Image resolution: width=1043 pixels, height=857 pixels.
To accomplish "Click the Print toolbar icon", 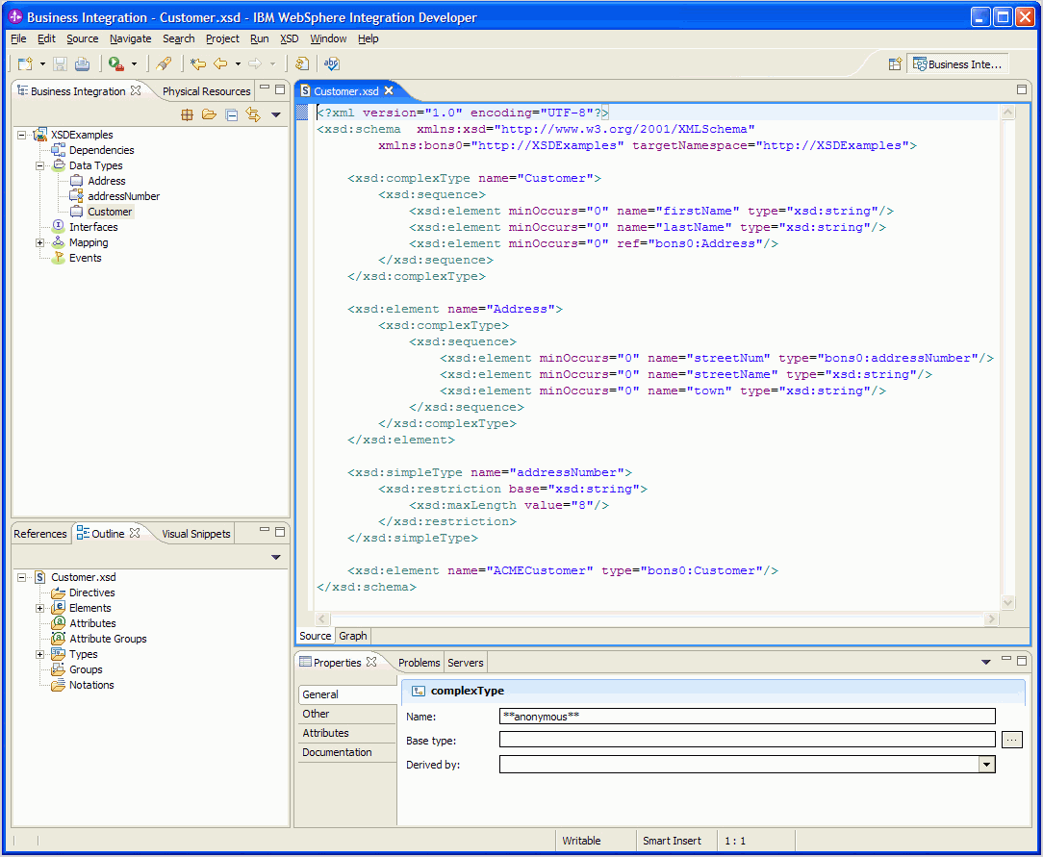I will click(x=82, y=64).
